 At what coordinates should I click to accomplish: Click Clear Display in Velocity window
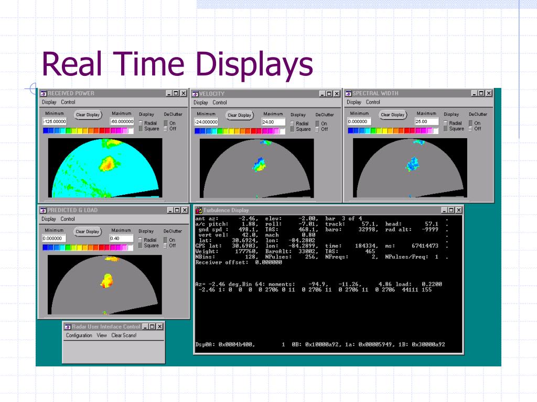[x=239, y=115]
